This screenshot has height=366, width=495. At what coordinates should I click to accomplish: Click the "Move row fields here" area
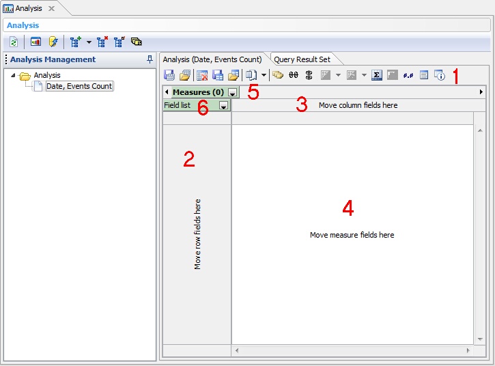point(197,234)
